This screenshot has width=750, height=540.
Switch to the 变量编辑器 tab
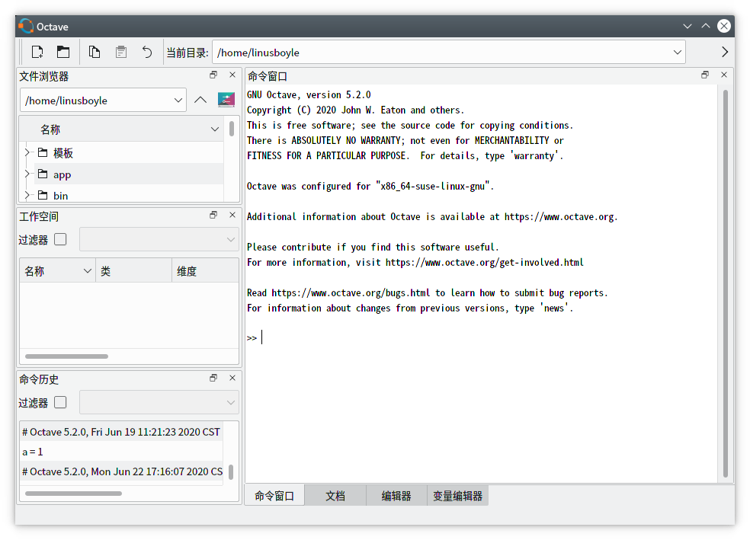click(x=457, y=496)
